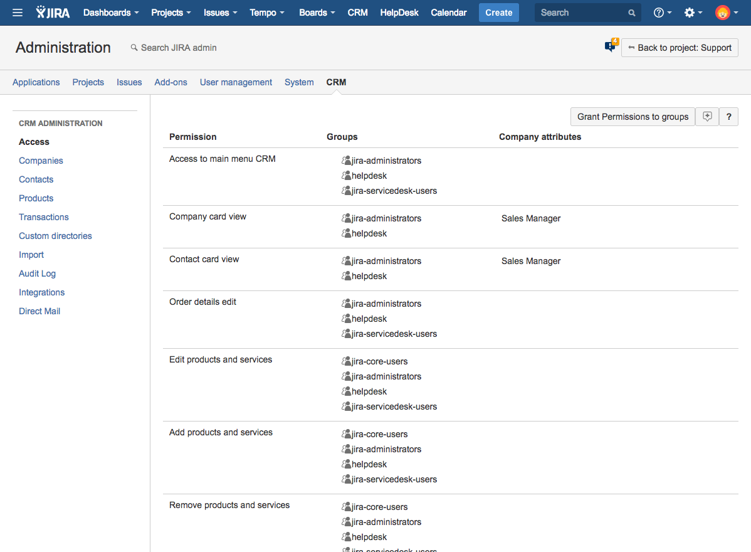Open Audit Log in the CRM sidebar
Image resolution: width=751 pixels, height=552 pixels.
(x=37, y=273)
